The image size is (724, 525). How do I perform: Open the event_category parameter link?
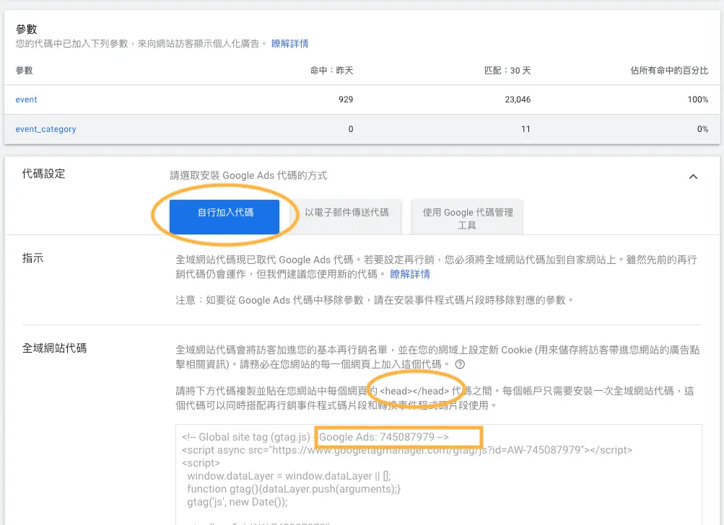45,129
